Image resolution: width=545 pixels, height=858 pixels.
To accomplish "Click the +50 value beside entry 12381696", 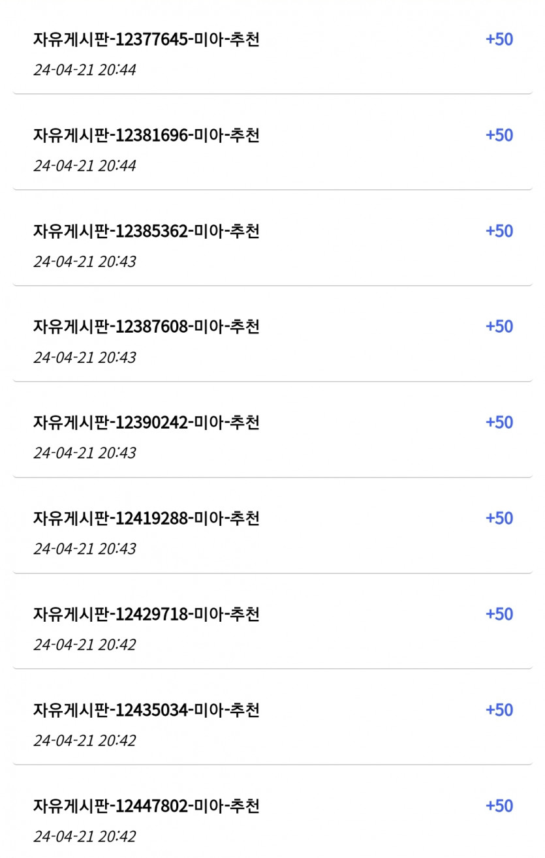I will click(x=499, y=135).
